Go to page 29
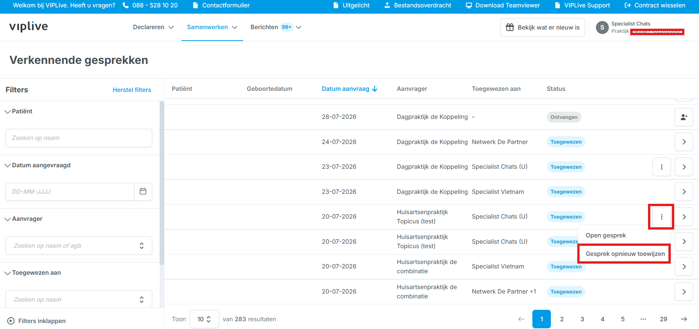Image resolution: width=699 pixels, height=329 pixels. pyautogui.click(x=664, y=319)
